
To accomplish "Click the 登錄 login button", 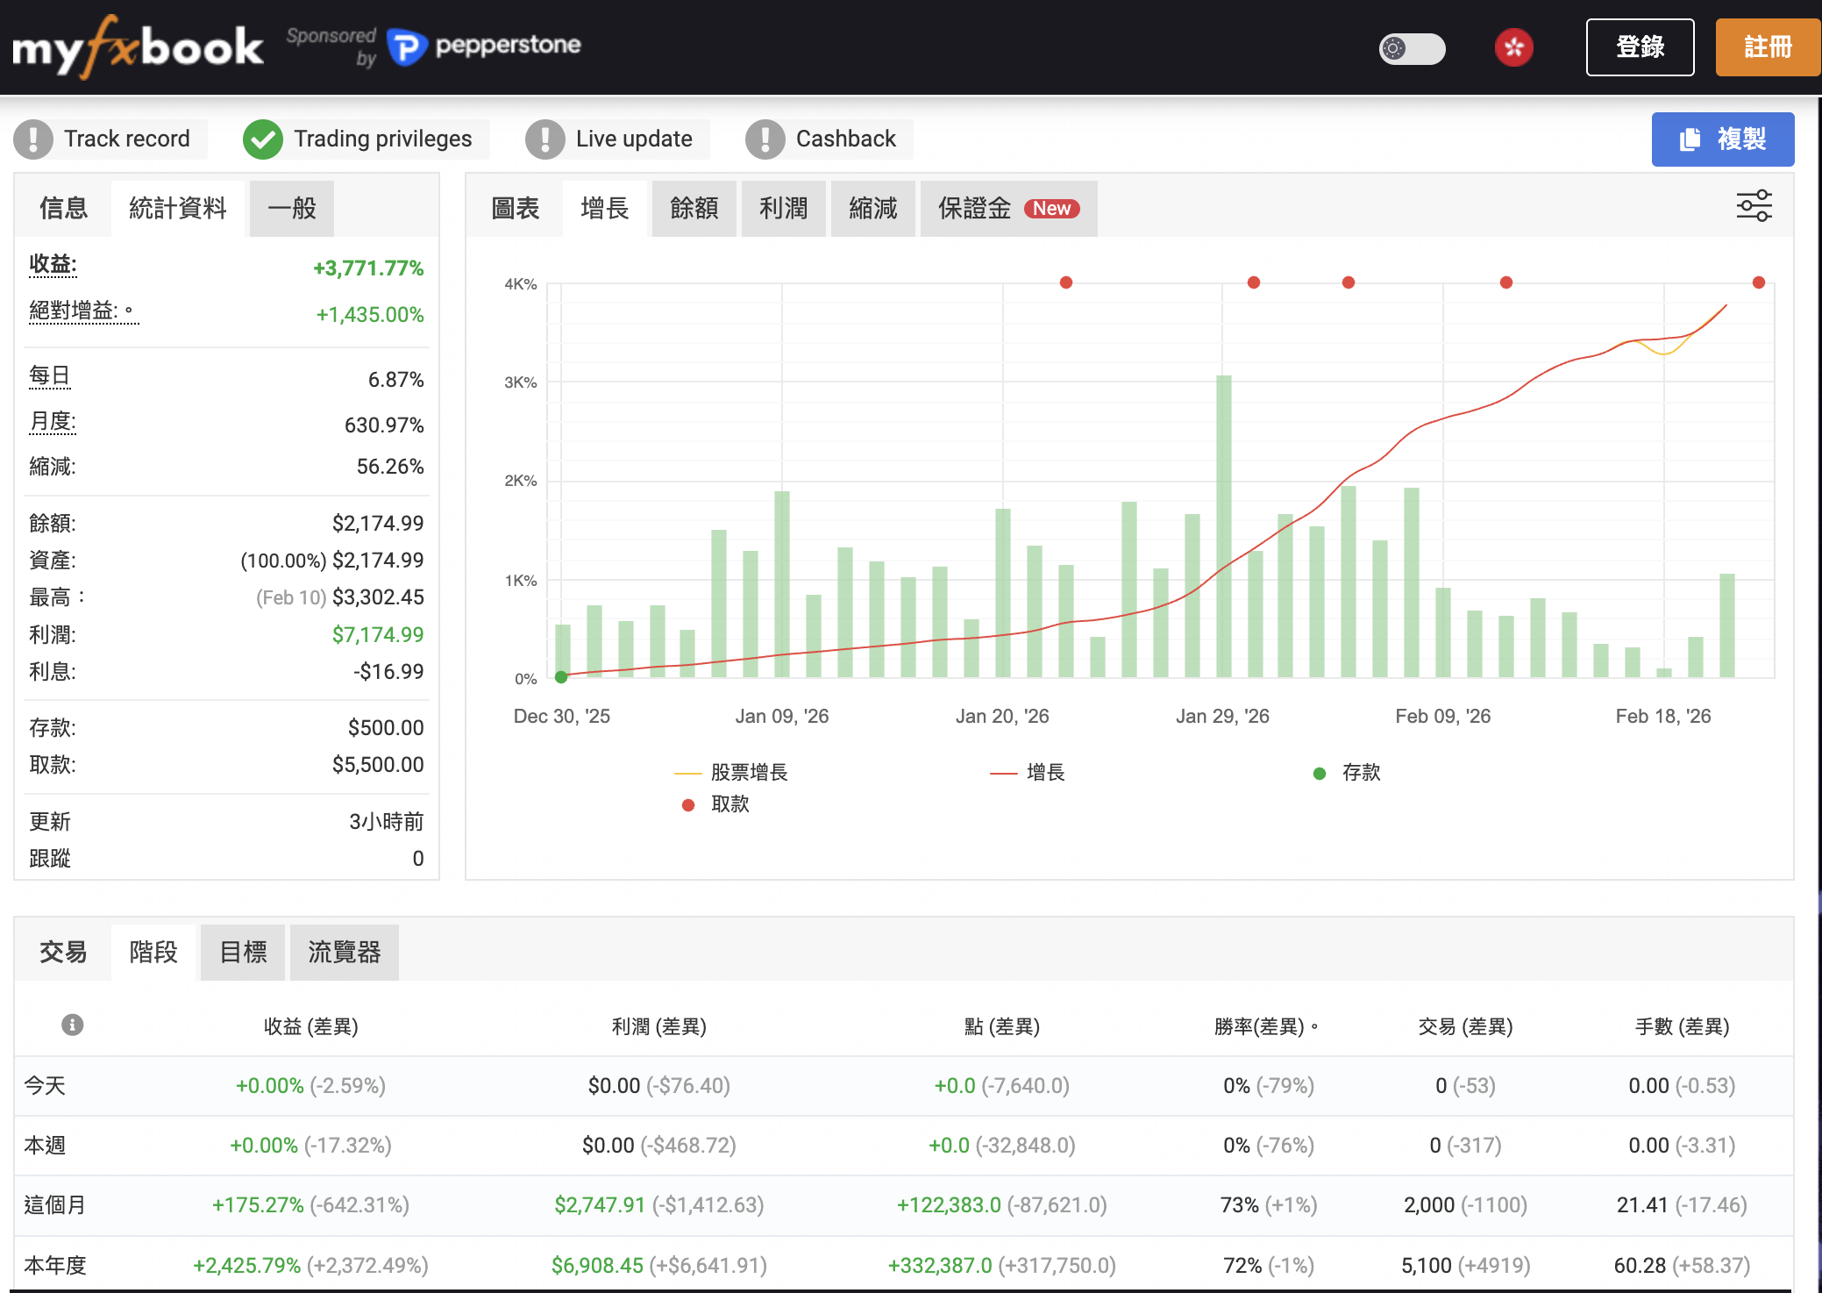I will 1640,47.
